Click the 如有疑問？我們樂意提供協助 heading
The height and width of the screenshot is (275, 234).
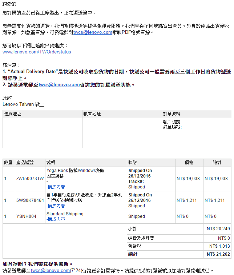[37, 264]
